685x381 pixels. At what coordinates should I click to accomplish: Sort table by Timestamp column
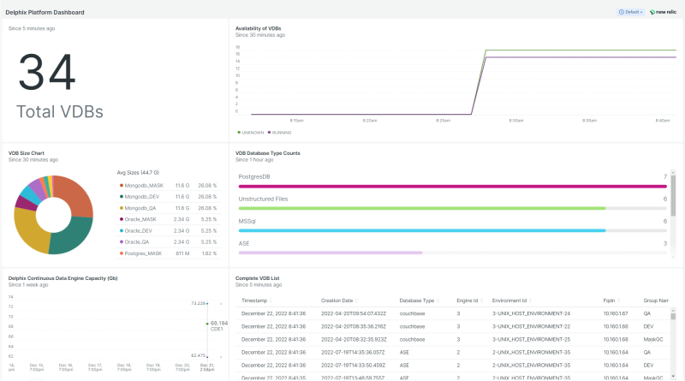point(256,301)
